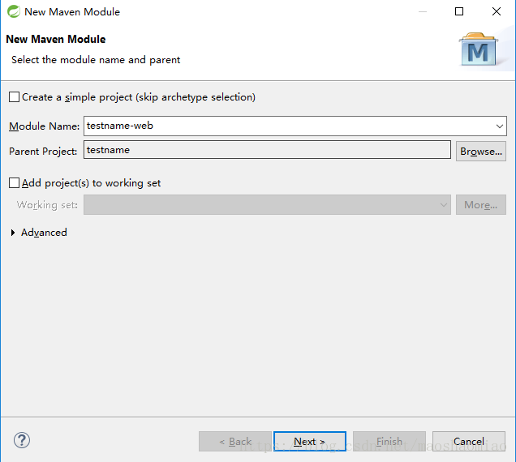Cancel the New Maven Module dialog
The height and width of the screenshot is (462, 516).
click(x=469, y=441)
